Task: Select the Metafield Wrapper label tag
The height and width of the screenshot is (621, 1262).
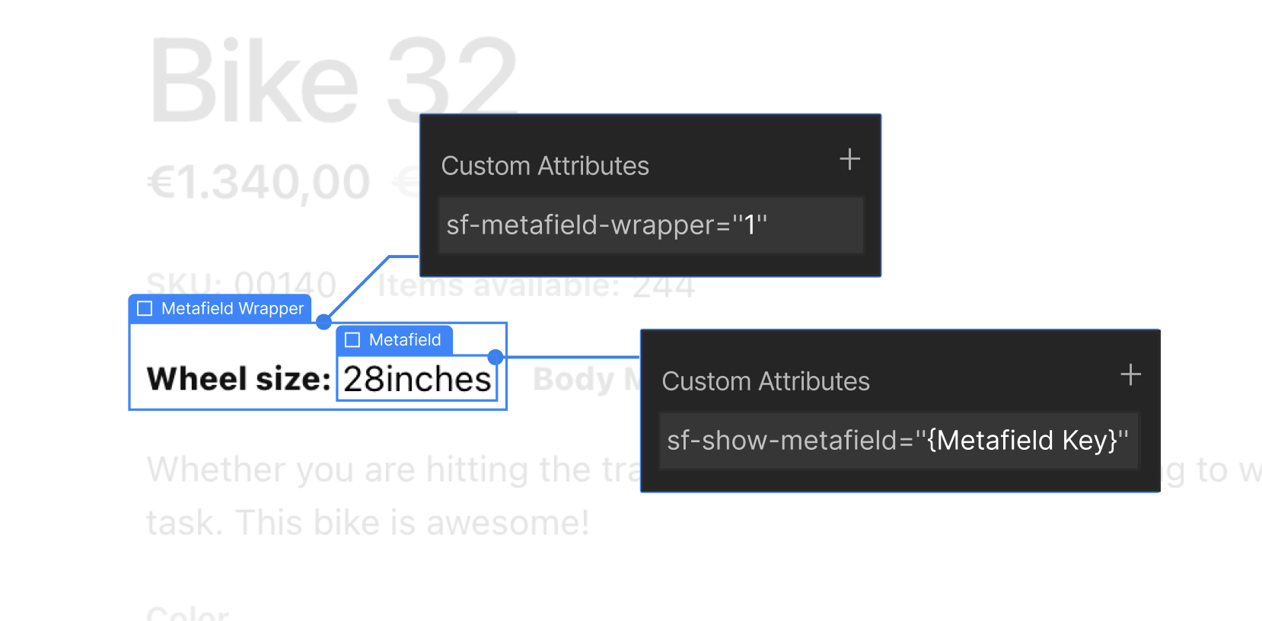Action: pos(220,308)
